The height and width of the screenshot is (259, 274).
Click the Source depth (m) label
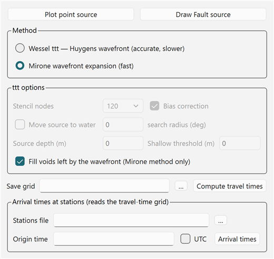coord(40,143)
